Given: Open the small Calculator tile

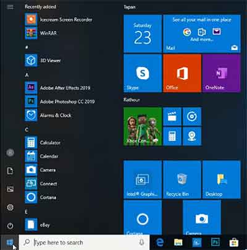Looking at the screenshot, I should tap(172, 136).
